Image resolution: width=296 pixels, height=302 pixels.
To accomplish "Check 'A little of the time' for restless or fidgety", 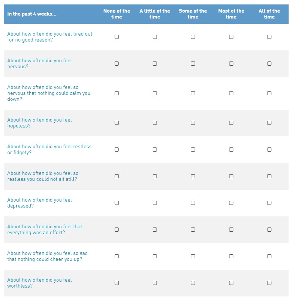I will pyautogui.click(x=155, y=149).
